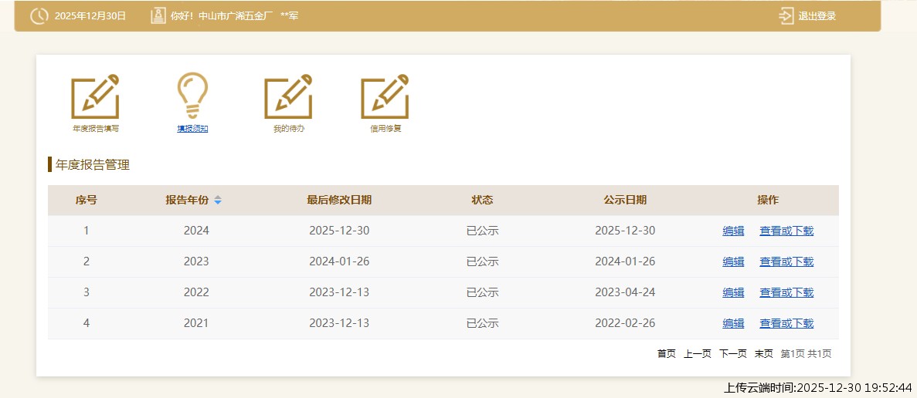Edit the 2024 annual report
The width and height of the screenshot is (917, 398).
click(733, 231)
